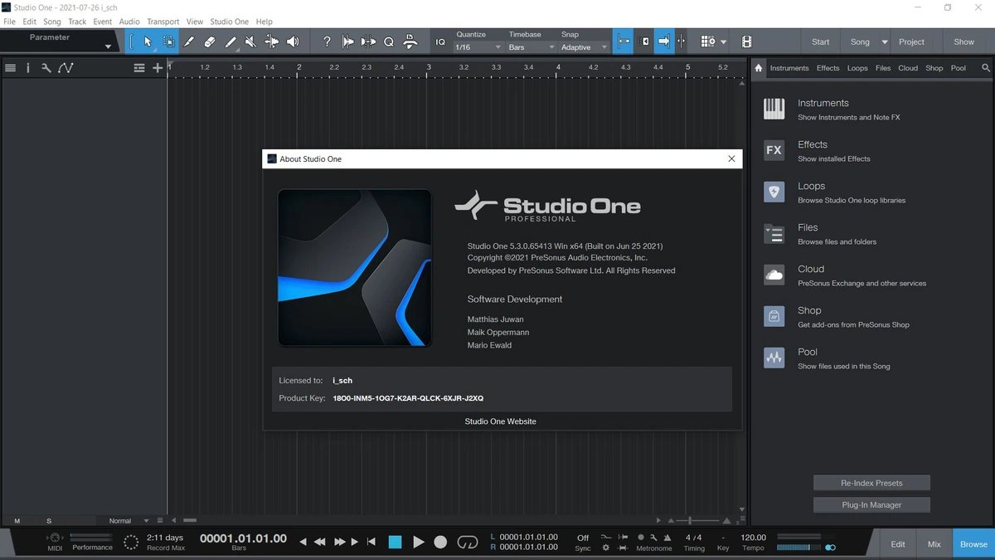Open the Transport menu

(163, 22)
